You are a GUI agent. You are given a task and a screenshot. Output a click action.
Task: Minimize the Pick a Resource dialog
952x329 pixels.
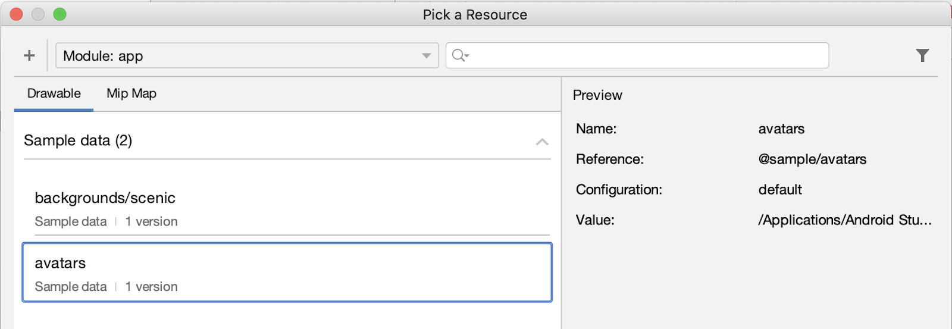pyautogui.click(x=38, y=14)
